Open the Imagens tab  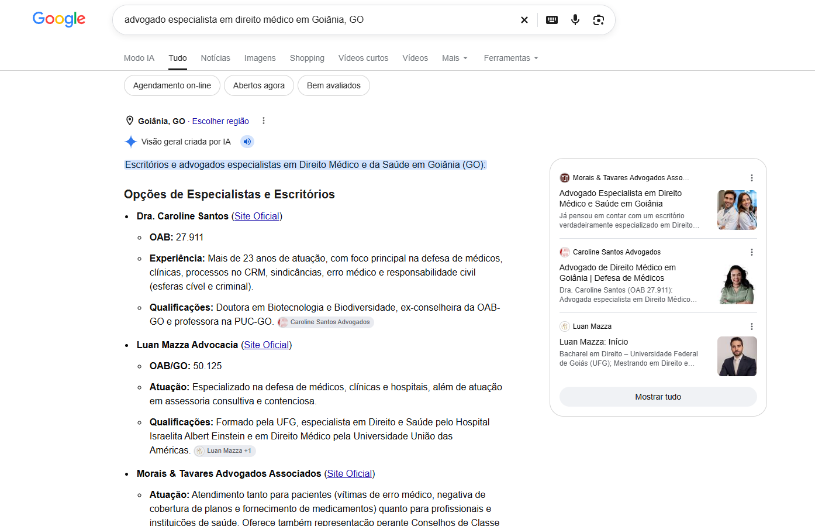click(x=260, y=58)
